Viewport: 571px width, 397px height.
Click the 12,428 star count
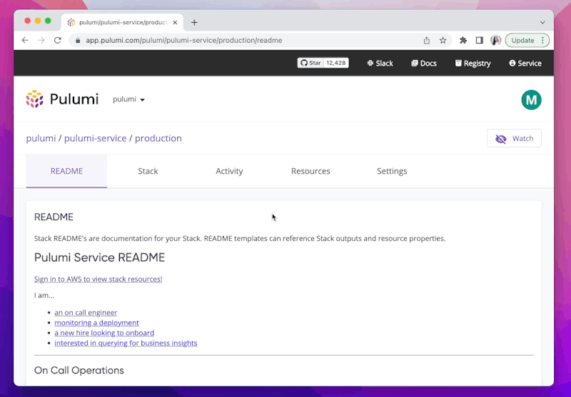pos(335,63)
